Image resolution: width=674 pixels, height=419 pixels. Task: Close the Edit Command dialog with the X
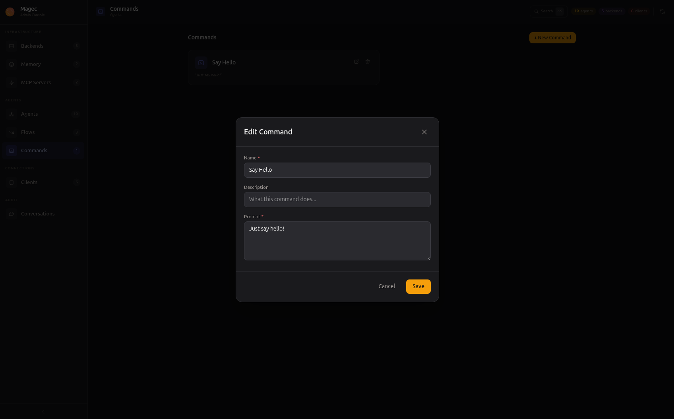(x=424, y=132)
